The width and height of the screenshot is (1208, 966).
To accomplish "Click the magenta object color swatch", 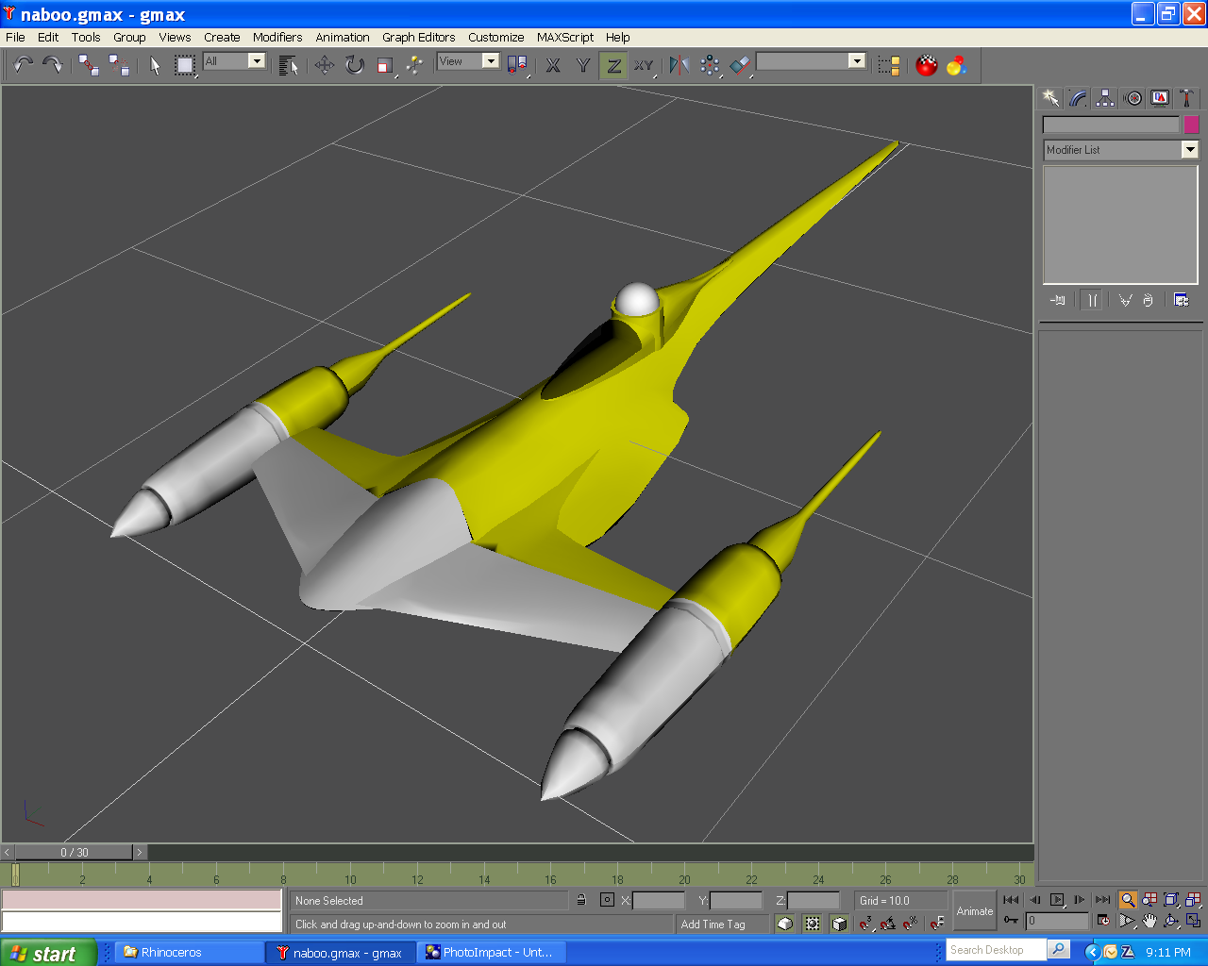I will [1191, 125].
